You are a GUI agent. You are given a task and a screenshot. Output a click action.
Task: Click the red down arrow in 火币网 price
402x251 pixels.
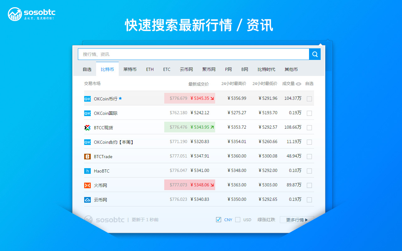(212, 185)
